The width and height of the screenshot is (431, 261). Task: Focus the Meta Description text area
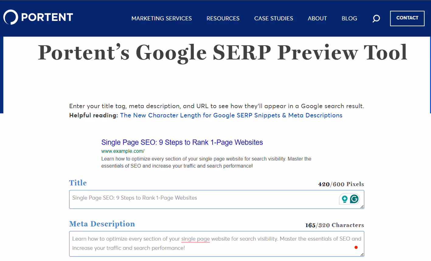217,244
